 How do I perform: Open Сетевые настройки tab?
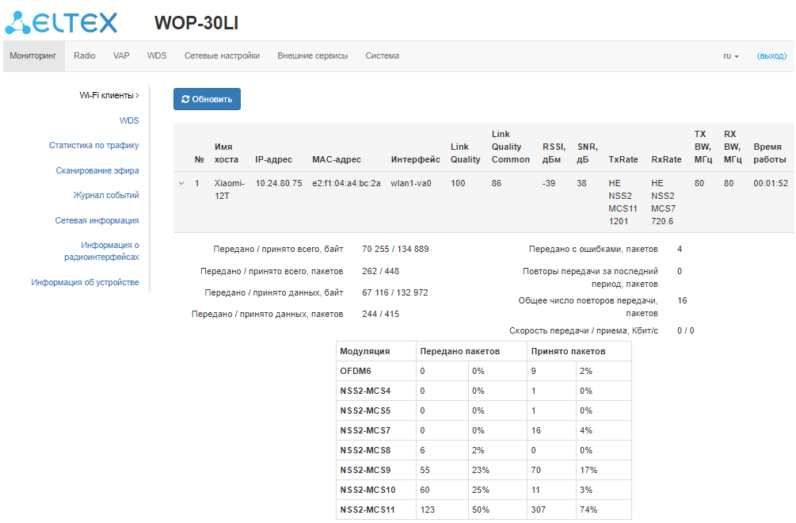[x=222, y=56]
